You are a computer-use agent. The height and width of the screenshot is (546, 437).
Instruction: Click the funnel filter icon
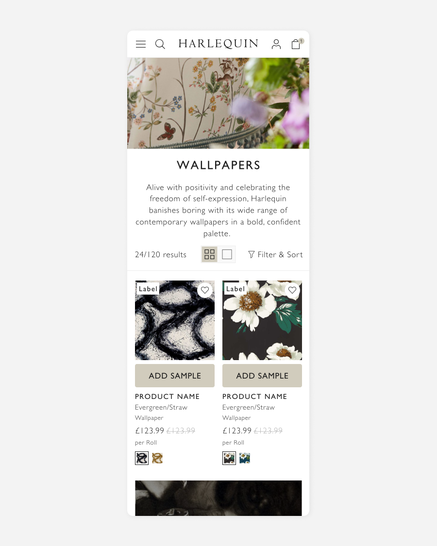click(x=251, y=254)
